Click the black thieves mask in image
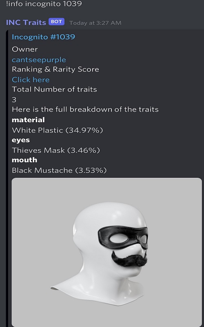Image resolution: width=204 pixels, height=327 pixels. coord(123,237)
